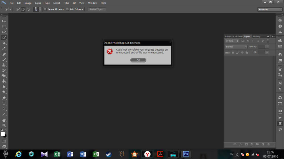284x159 pixels.
Task: Toggle lock position in Layers
Action: coord(242,53)
